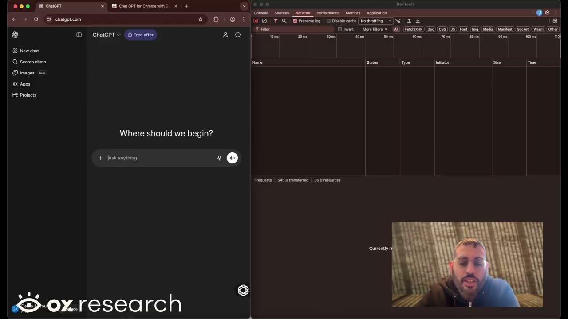
Task: Switch to the Performance tab
Action: coord(327,13)
